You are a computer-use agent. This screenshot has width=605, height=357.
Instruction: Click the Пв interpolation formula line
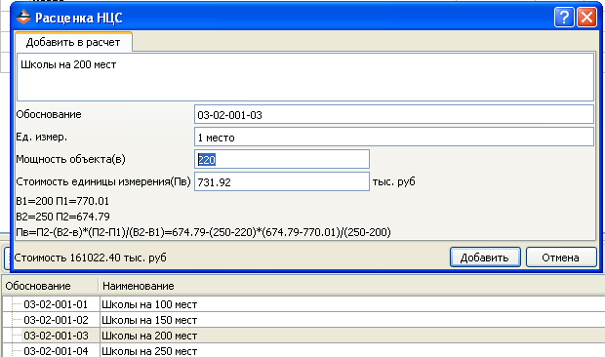[x=203, y=232]
